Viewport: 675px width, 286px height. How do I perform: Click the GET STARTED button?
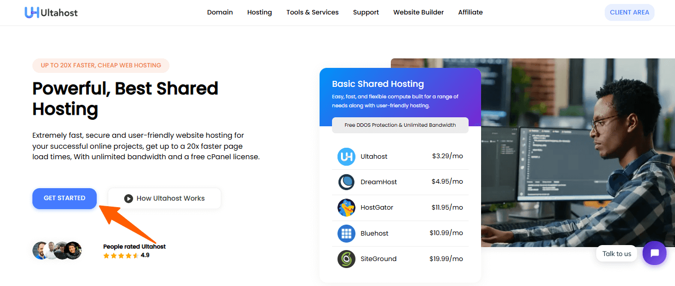coord(64,199)
